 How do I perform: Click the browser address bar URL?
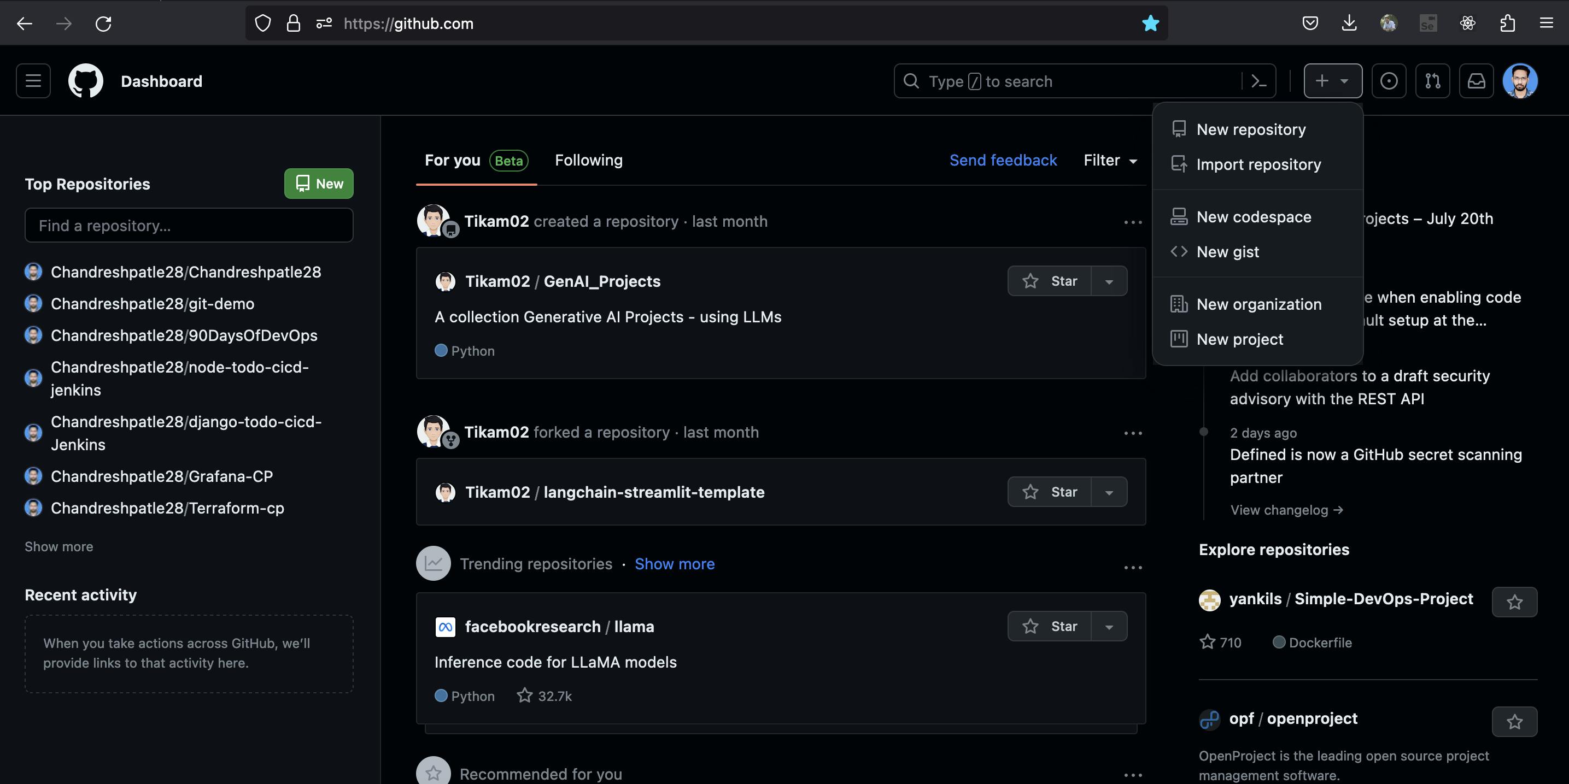(x=408, y=23)
